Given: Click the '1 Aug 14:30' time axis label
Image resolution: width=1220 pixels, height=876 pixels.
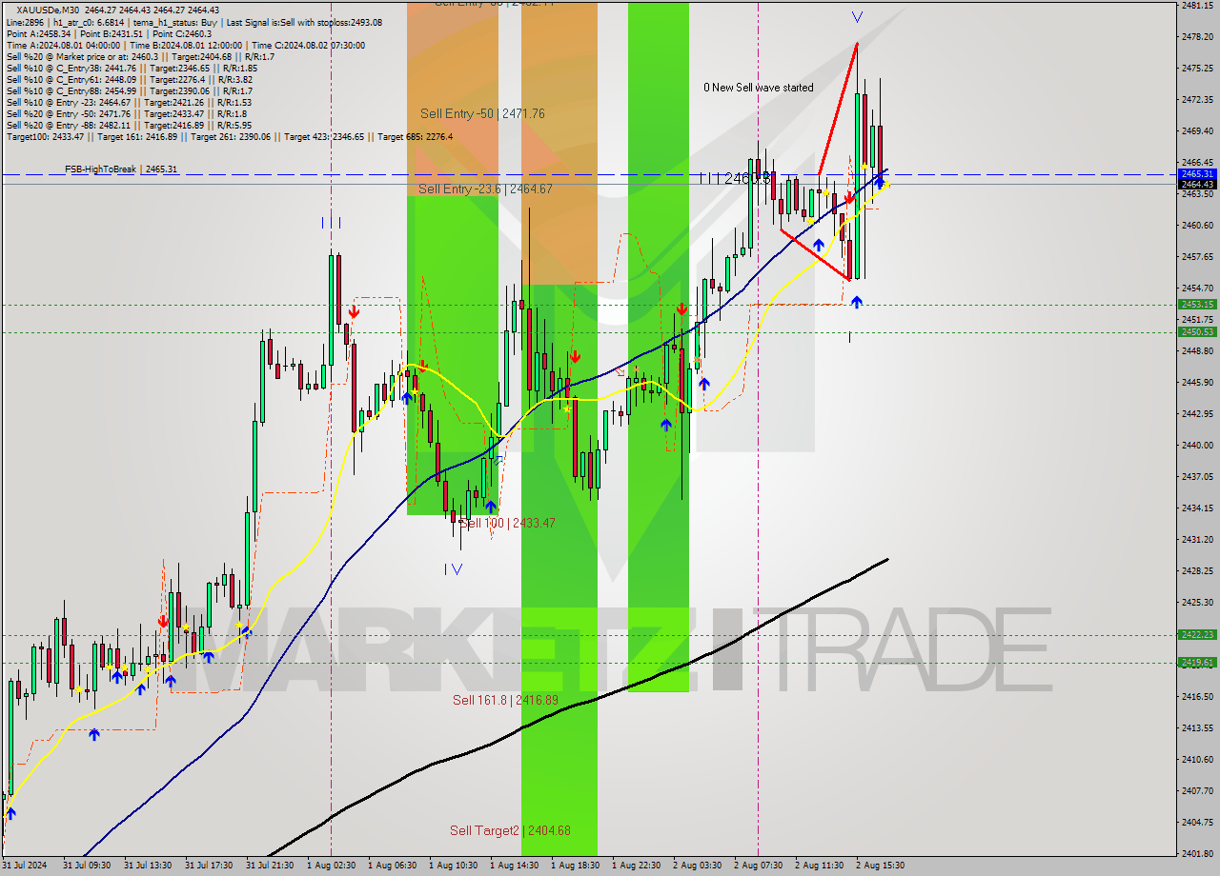Looking at the screenshot, I should [514, 866].
